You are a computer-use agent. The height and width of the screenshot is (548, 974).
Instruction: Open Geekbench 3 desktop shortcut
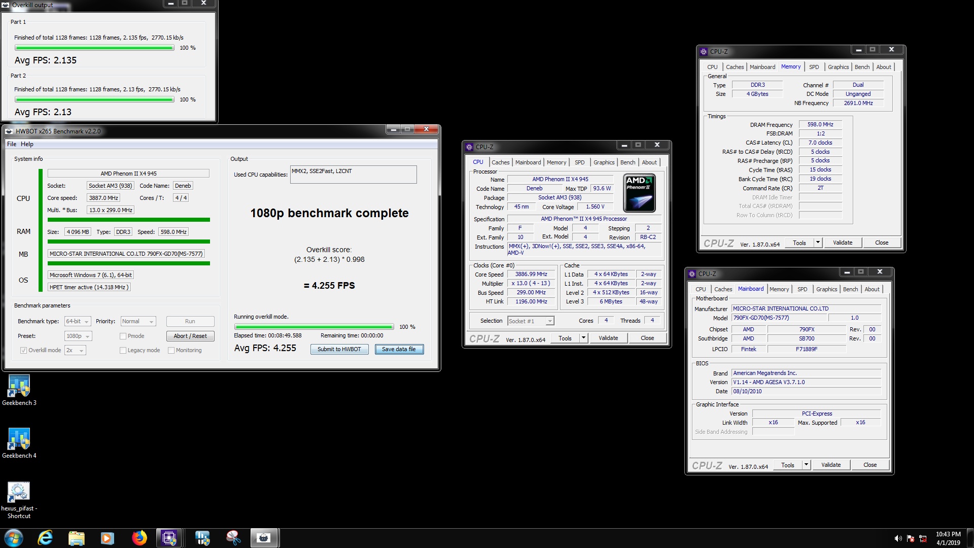click(19, 390)
